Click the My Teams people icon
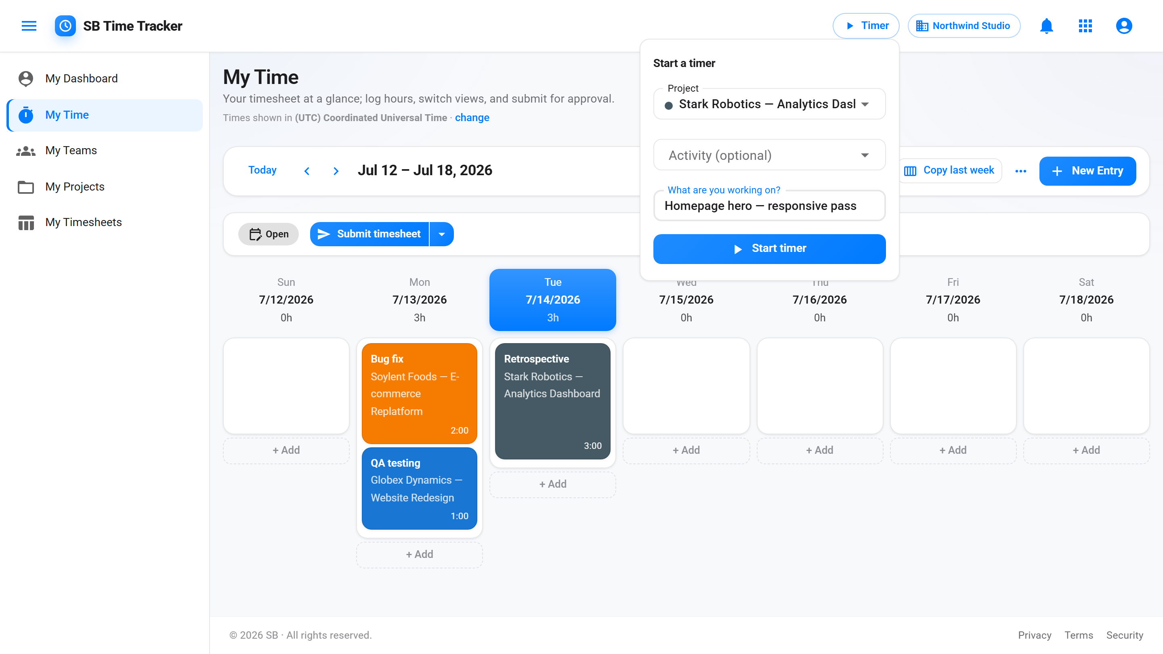The height and width of the screenshot is (654, 1163). click(x=26, y=151)
